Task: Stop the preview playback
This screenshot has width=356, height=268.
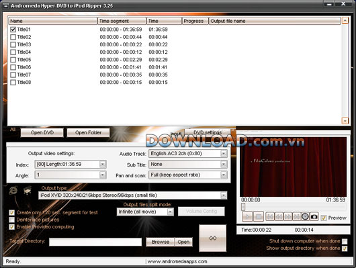Action: 258,216
